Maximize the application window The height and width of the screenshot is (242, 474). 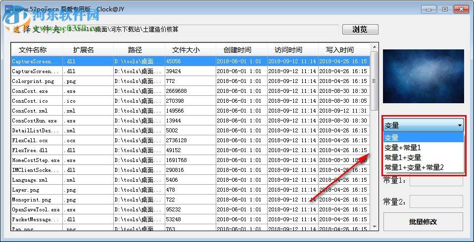445,9
